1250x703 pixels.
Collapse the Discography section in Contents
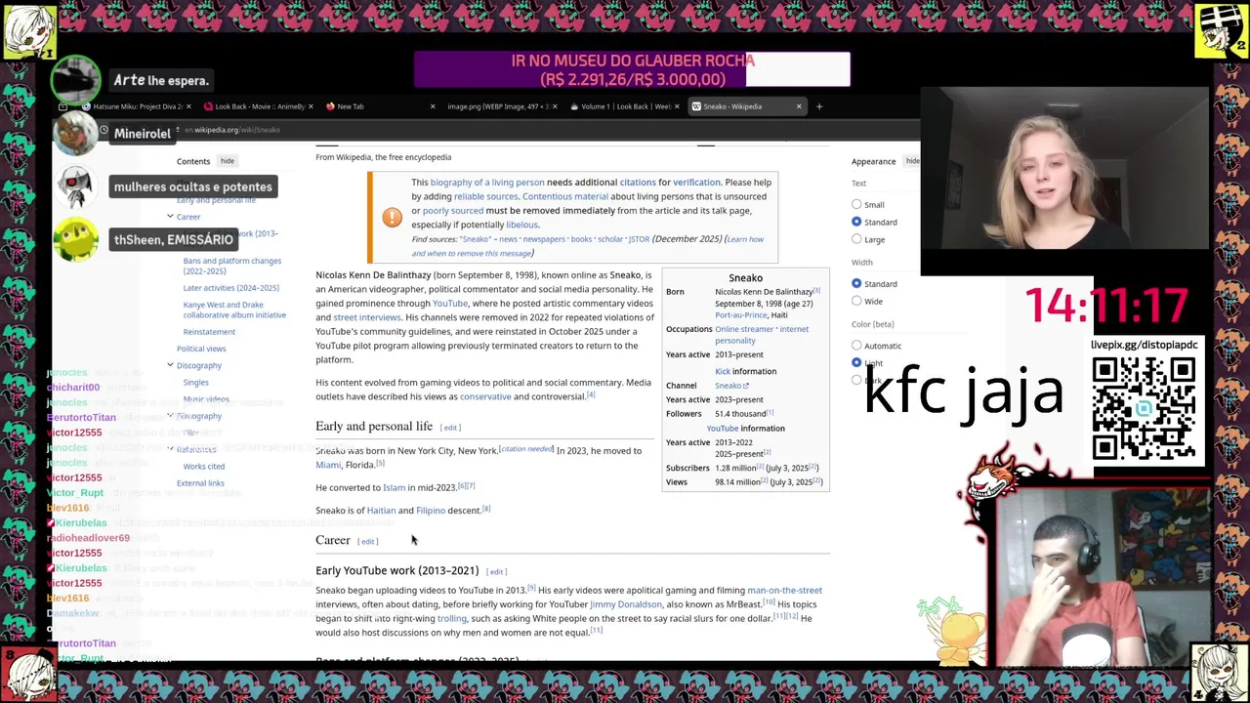point(170,365)
